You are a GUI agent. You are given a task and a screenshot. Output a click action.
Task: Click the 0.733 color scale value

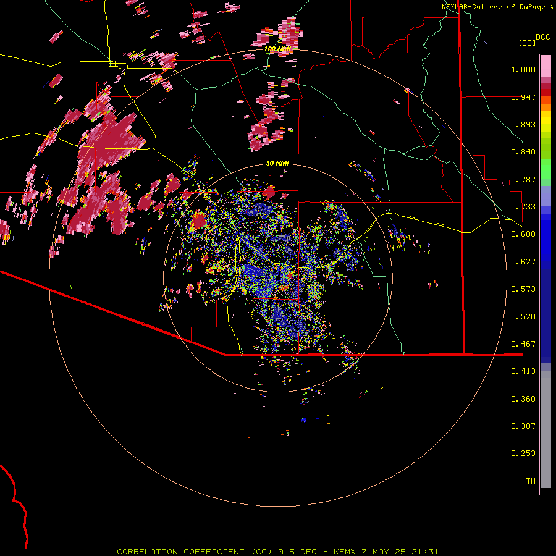[x=523, y=207]
